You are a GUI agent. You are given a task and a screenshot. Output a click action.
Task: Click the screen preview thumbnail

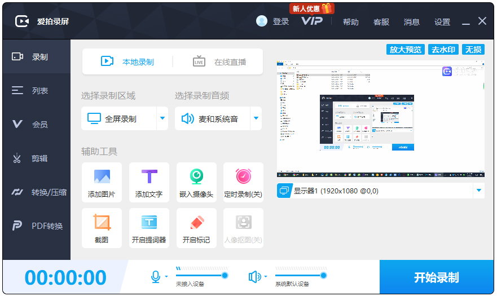click(x=380, y=118)
